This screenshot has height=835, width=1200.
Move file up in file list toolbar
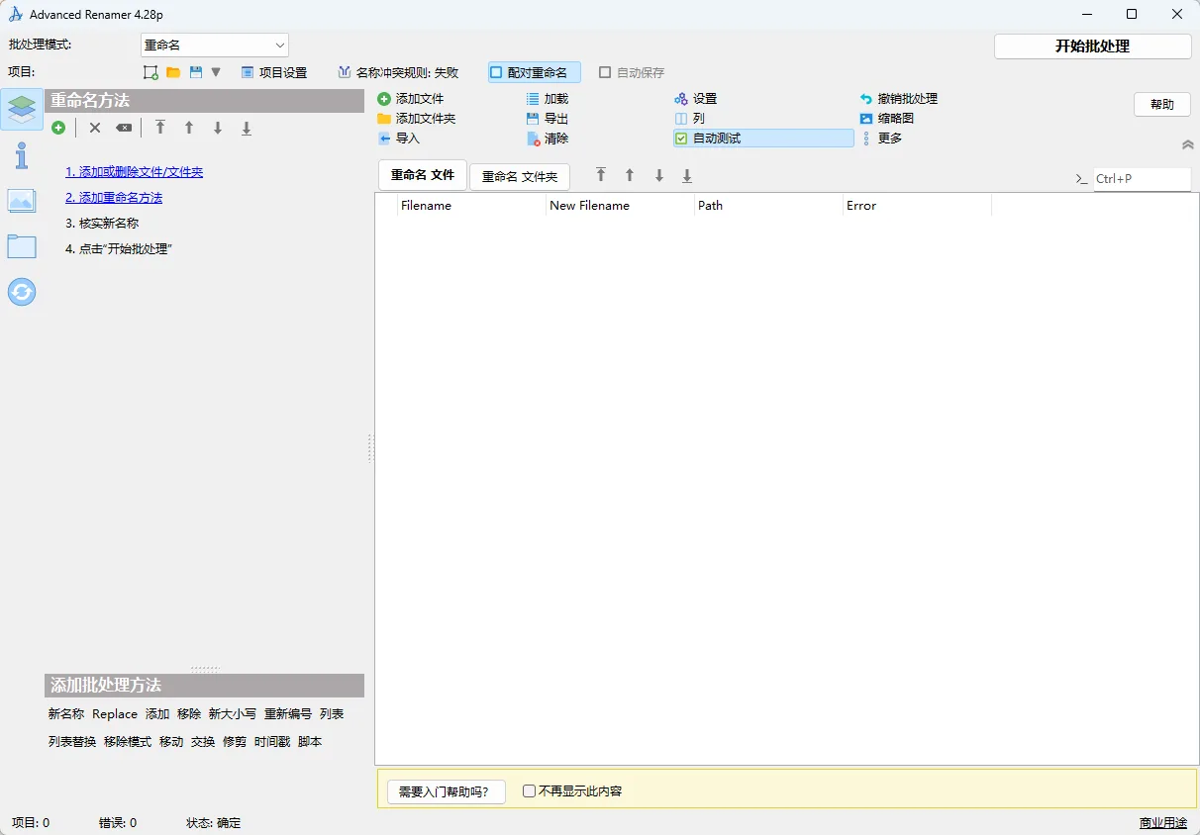click(630, 175)
